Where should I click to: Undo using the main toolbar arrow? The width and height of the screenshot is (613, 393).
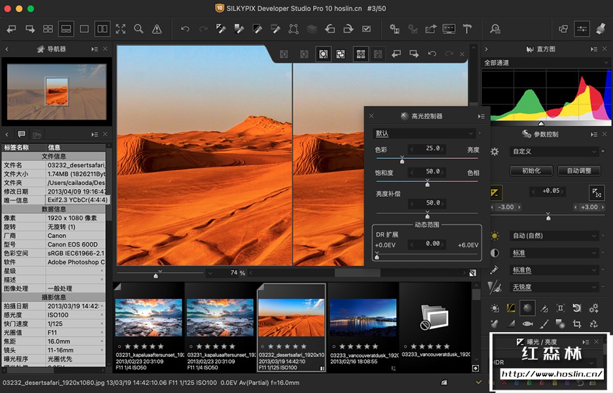point(185,29)
